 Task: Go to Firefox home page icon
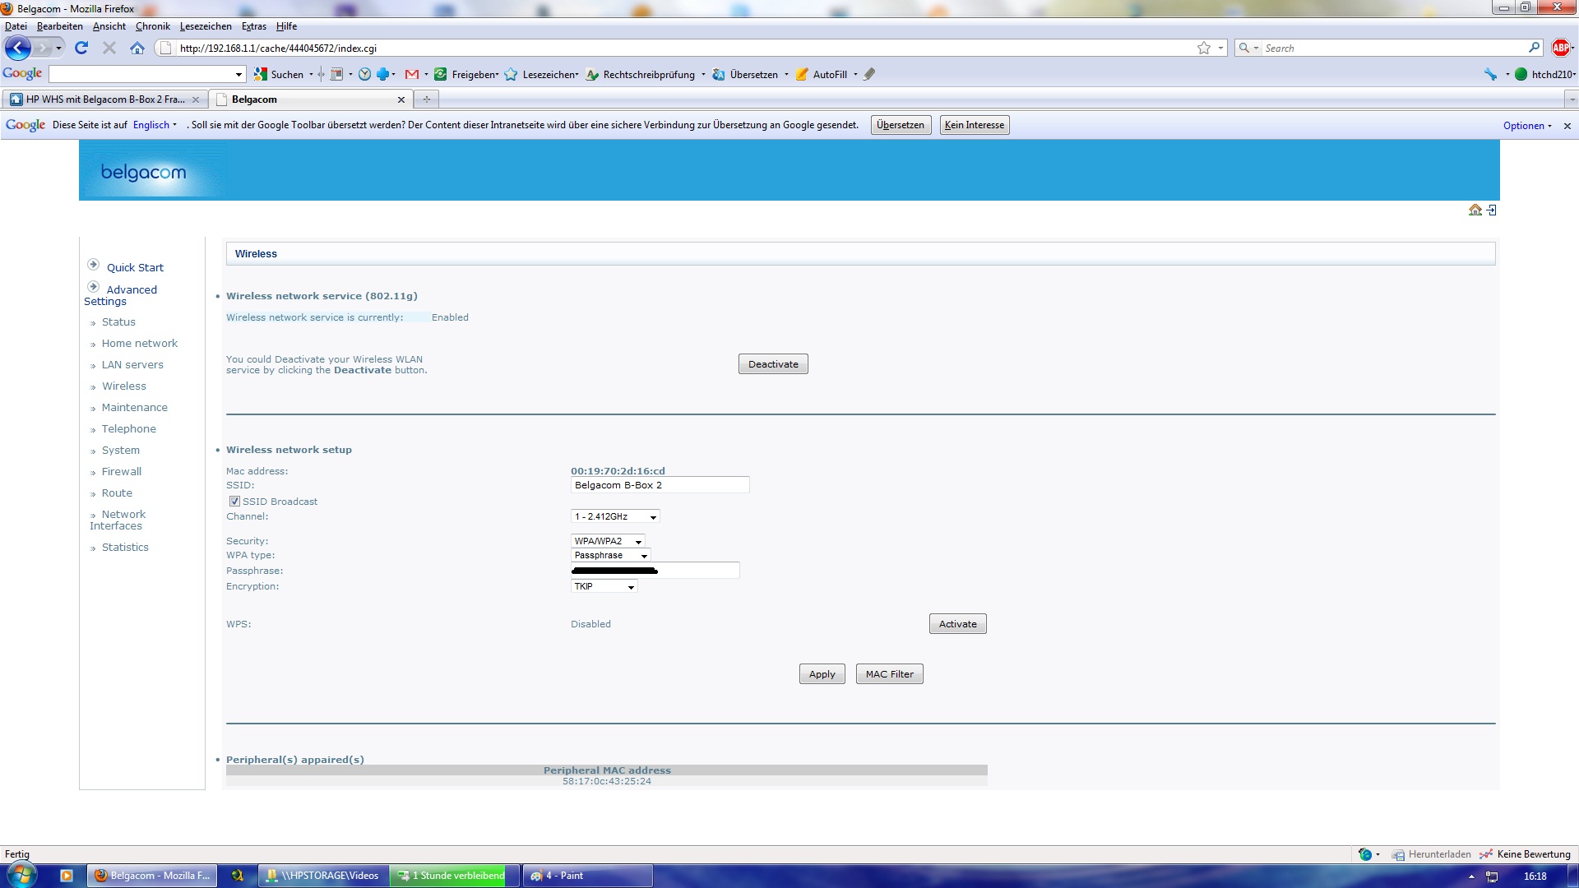click(x=137, y=48)
